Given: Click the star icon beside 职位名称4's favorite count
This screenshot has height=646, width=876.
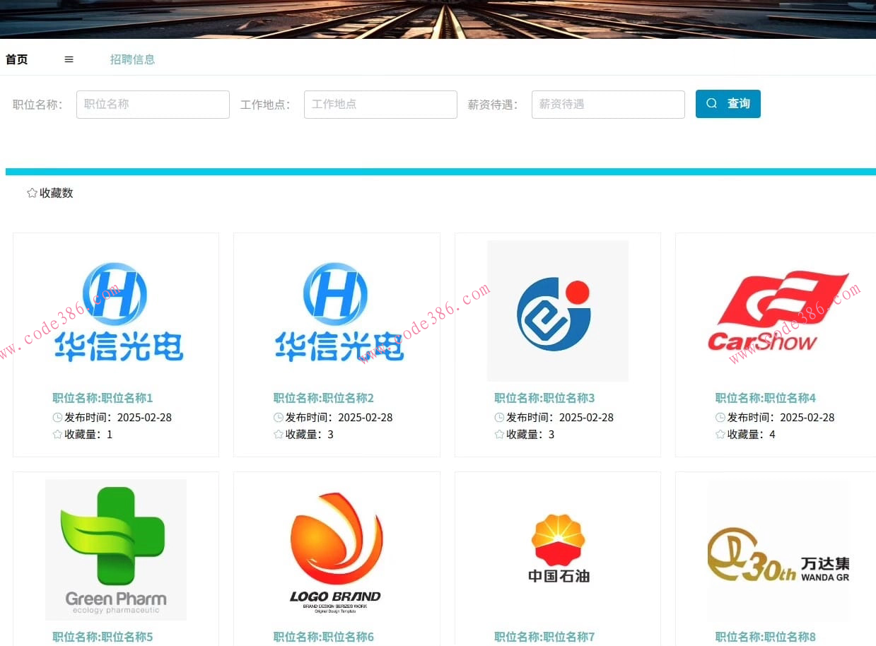Looking at the screenshot, I should [720, 434].
